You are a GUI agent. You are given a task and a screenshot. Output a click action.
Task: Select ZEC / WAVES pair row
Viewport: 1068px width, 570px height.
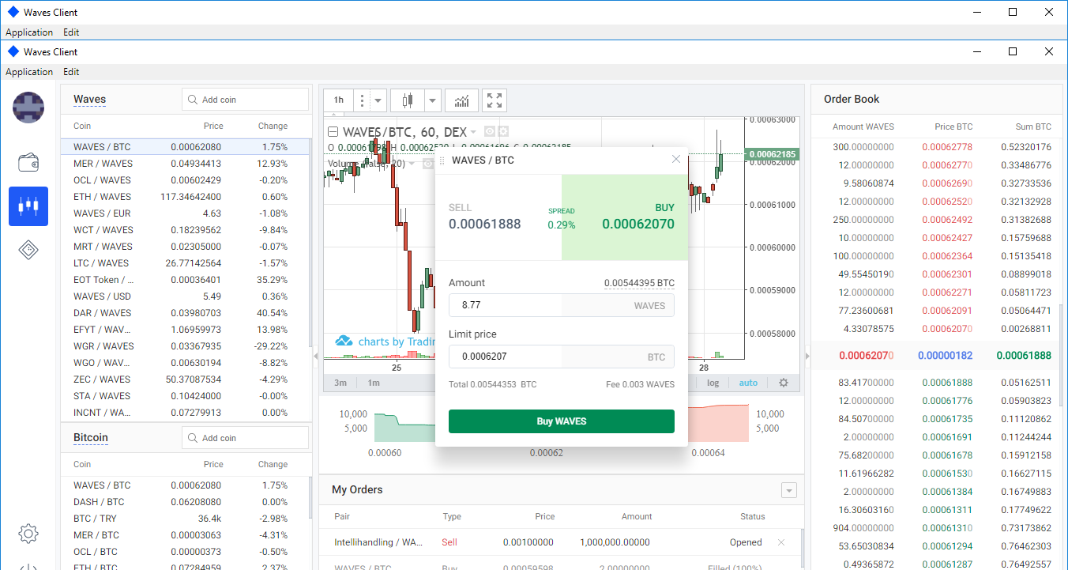click(185, 379)
